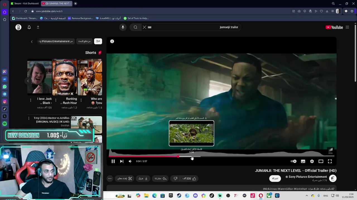The height and width of the screenshot is (200, 357).
Task: Go to the YouTube home logo
Action: 334,27
